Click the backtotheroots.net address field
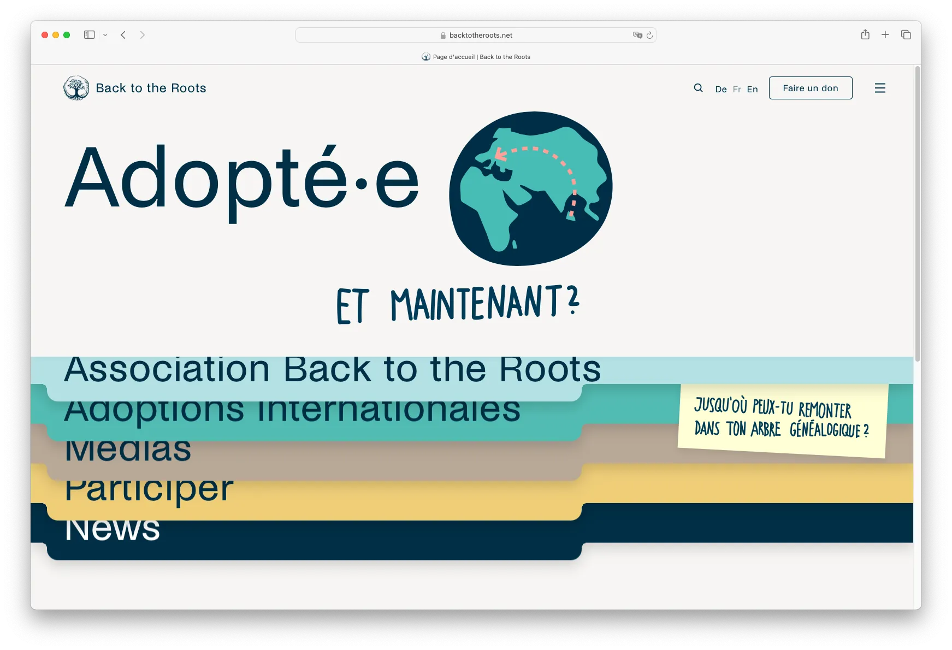This screenshot has width=952, height=650. click(x=476, y=35)
